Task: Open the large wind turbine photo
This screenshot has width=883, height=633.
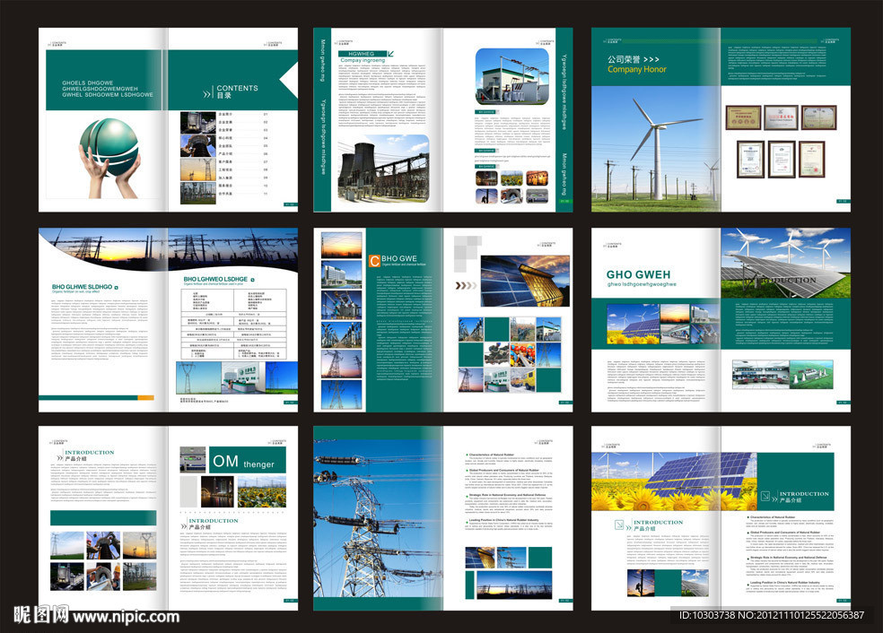Action: coord(656,149)
